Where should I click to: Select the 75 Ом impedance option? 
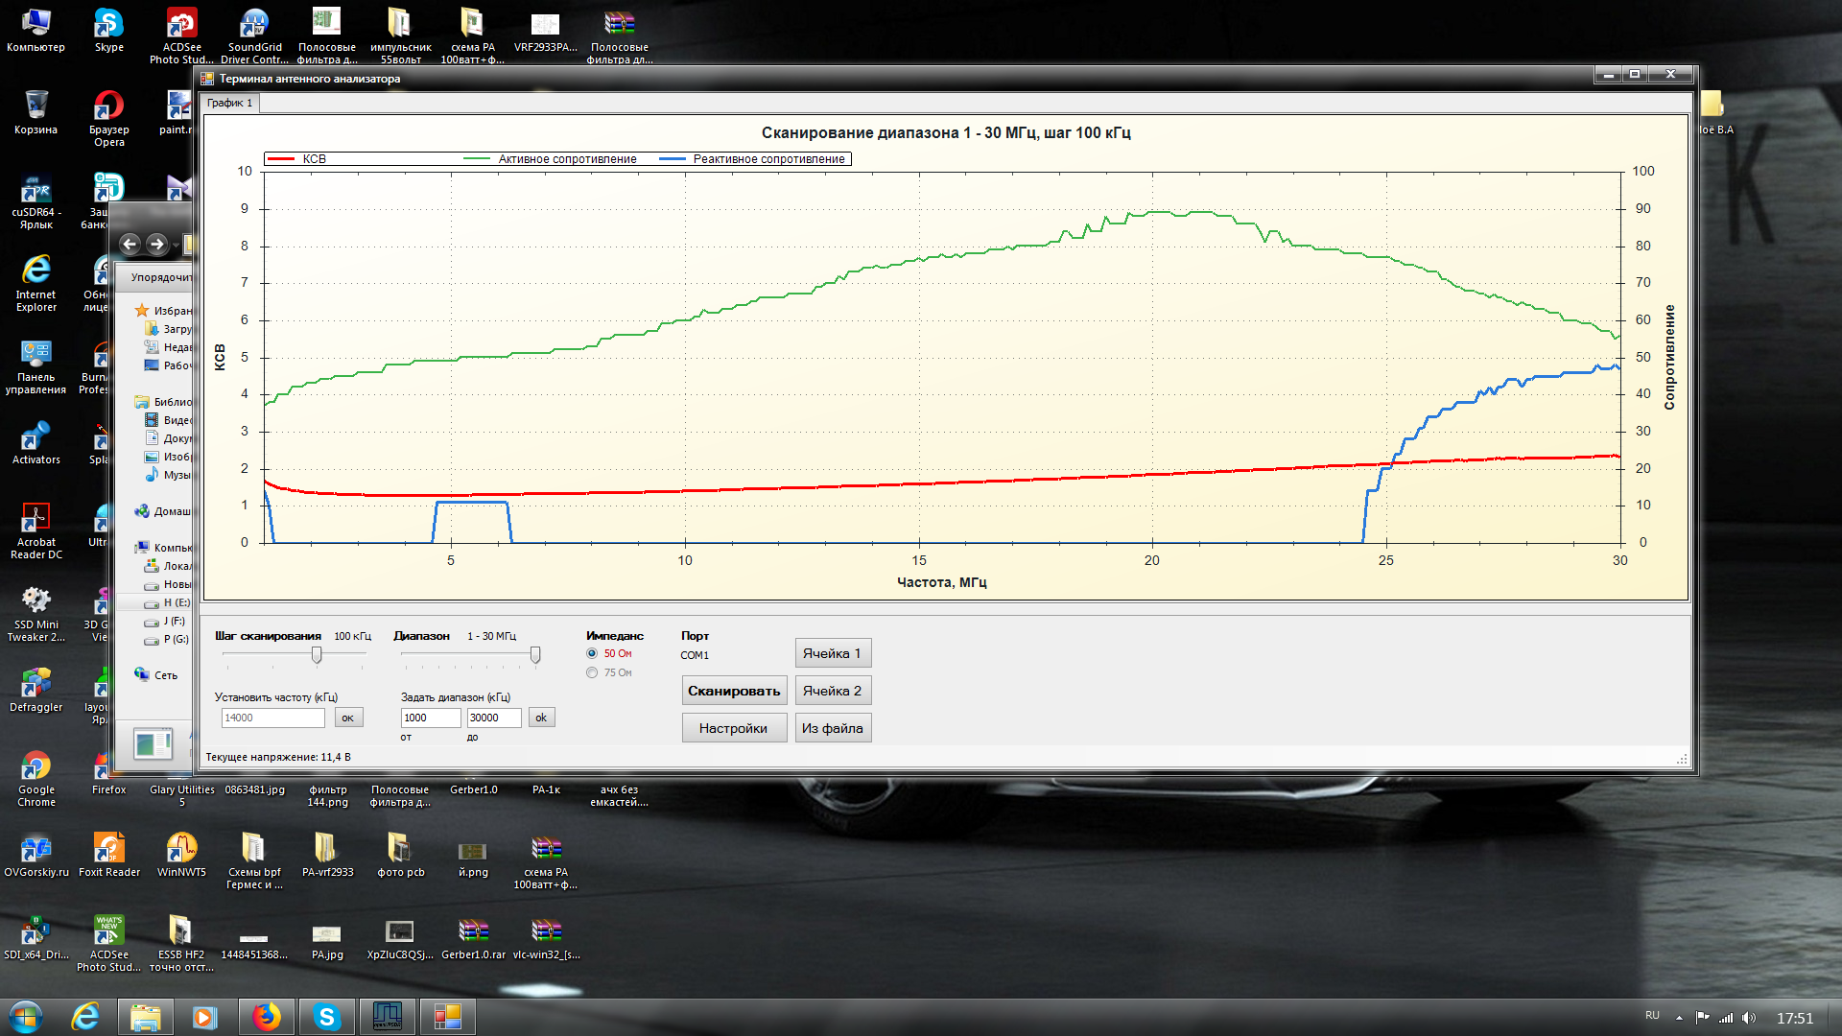[592, 672]
